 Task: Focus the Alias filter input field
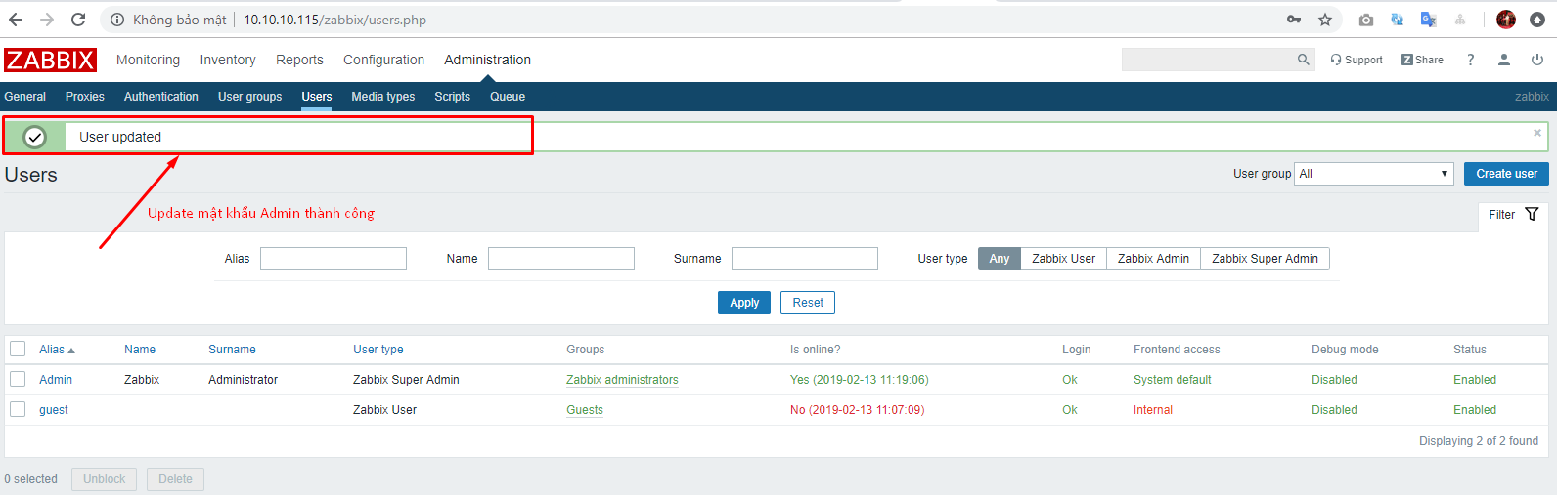pyautogui.click(x=334, y=259)
